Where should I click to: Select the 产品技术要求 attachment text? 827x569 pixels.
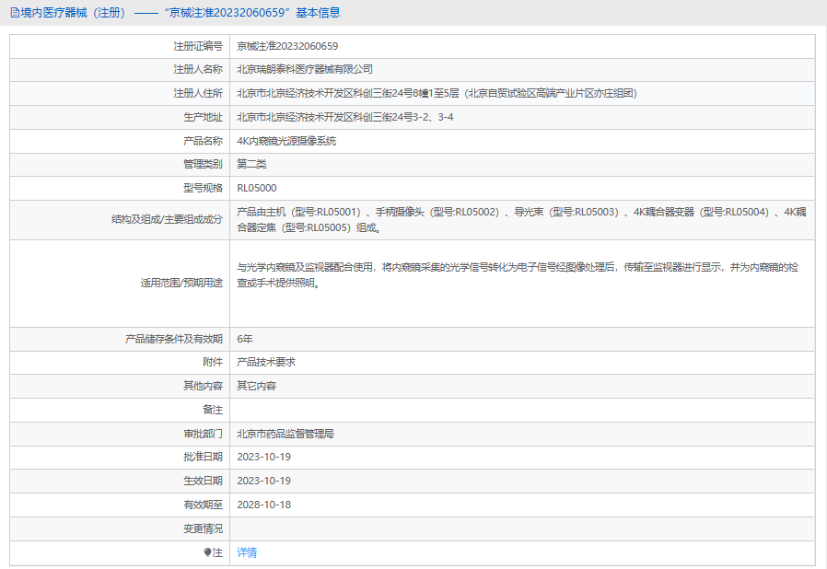point(266,362)
